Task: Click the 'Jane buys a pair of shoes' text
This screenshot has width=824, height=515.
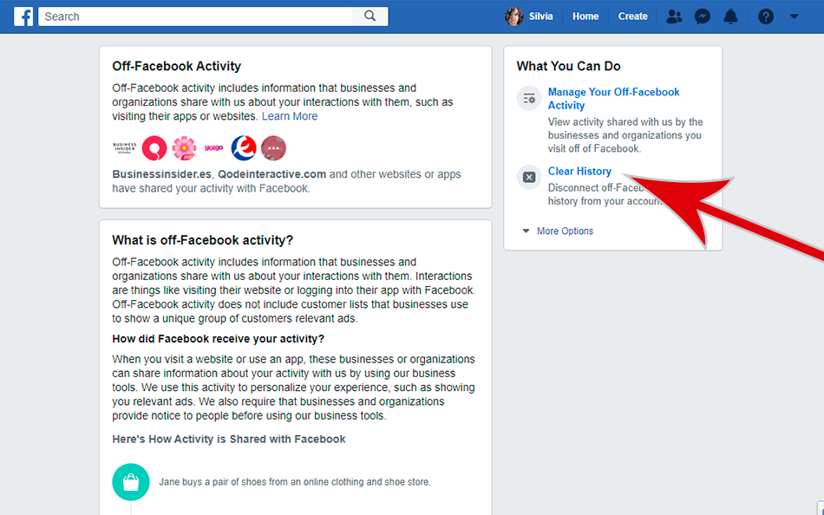Action: pyautogui.click(x=295, y=482)
